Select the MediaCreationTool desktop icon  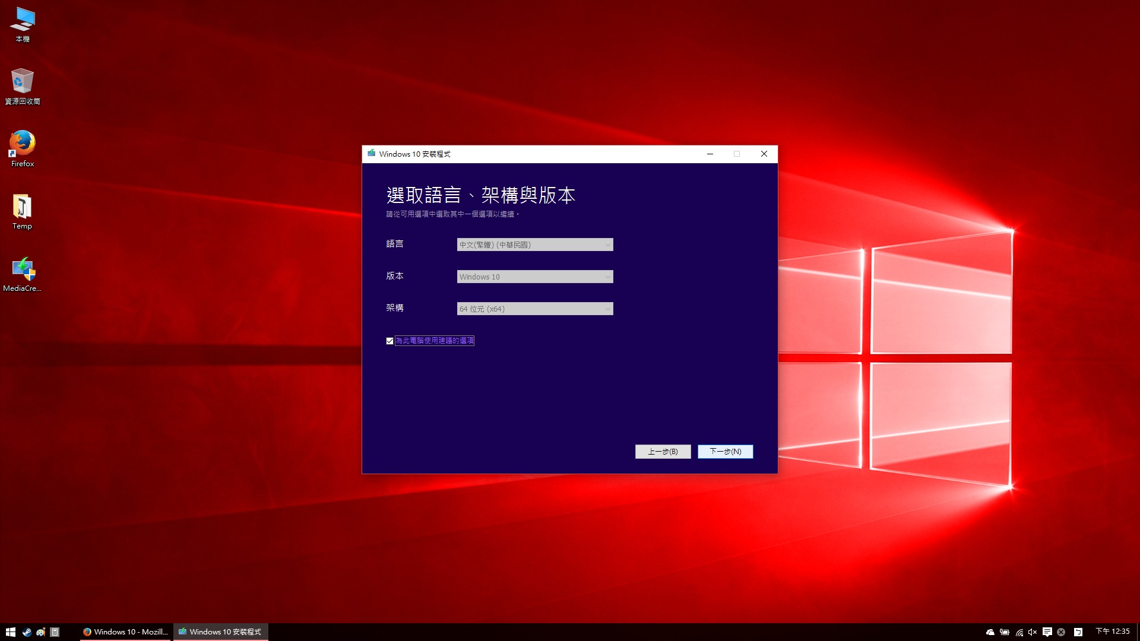click(x=23, y=274)
